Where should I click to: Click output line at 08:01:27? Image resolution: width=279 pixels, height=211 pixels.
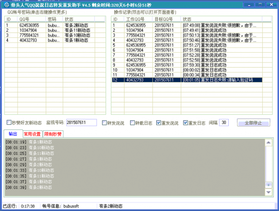tap(29, 159)
